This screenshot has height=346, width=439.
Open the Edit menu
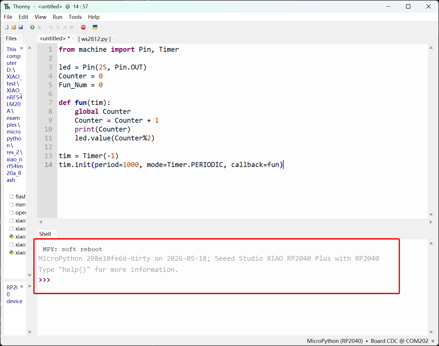23,17
